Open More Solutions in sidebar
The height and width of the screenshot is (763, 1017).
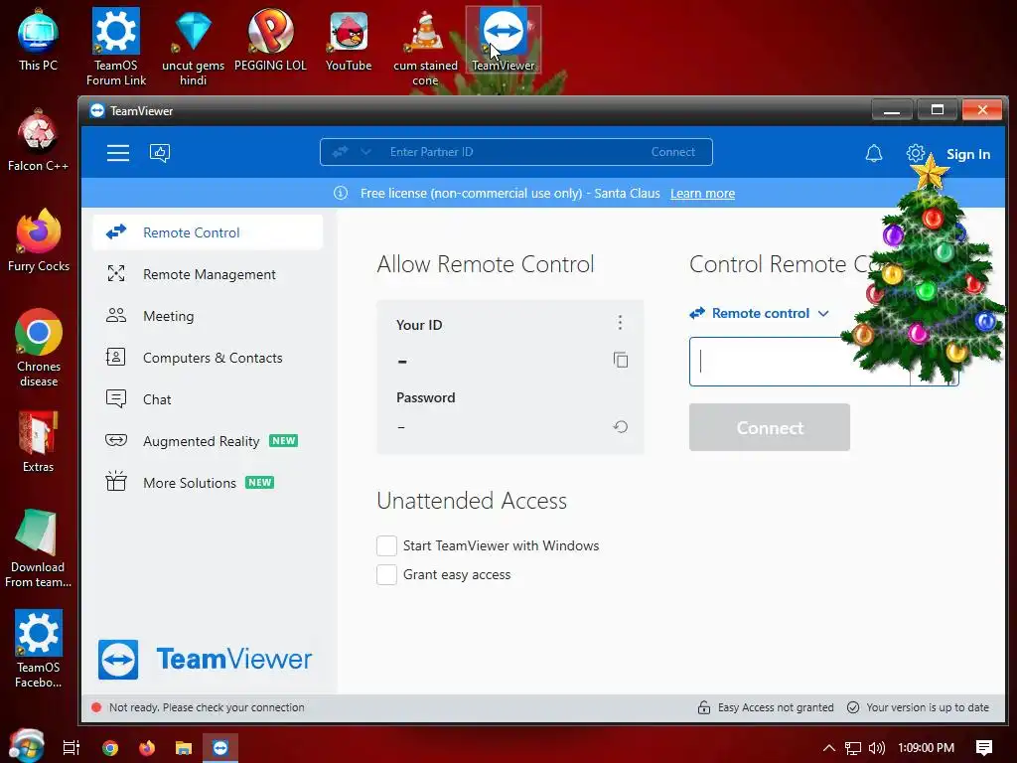[x=208, y=483]
